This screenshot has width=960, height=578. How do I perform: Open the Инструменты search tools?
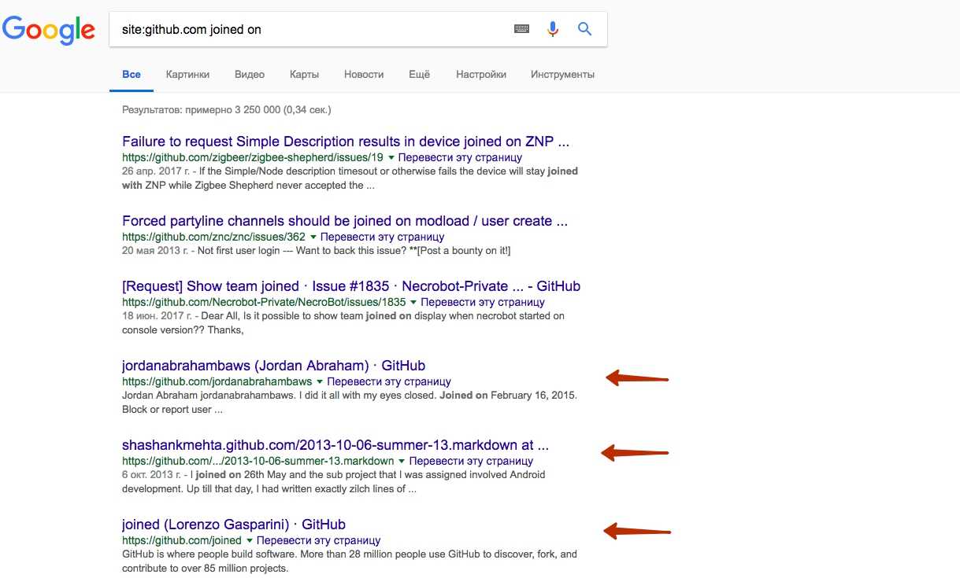coord(562,75)
